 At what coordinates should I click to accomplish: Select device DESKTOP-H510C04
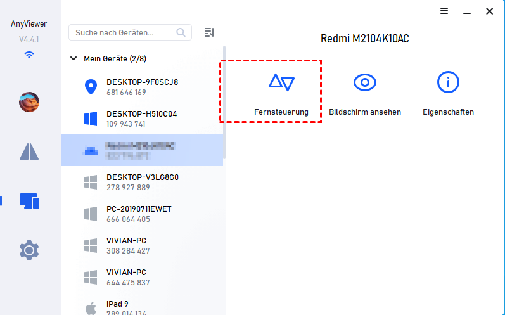142,119
